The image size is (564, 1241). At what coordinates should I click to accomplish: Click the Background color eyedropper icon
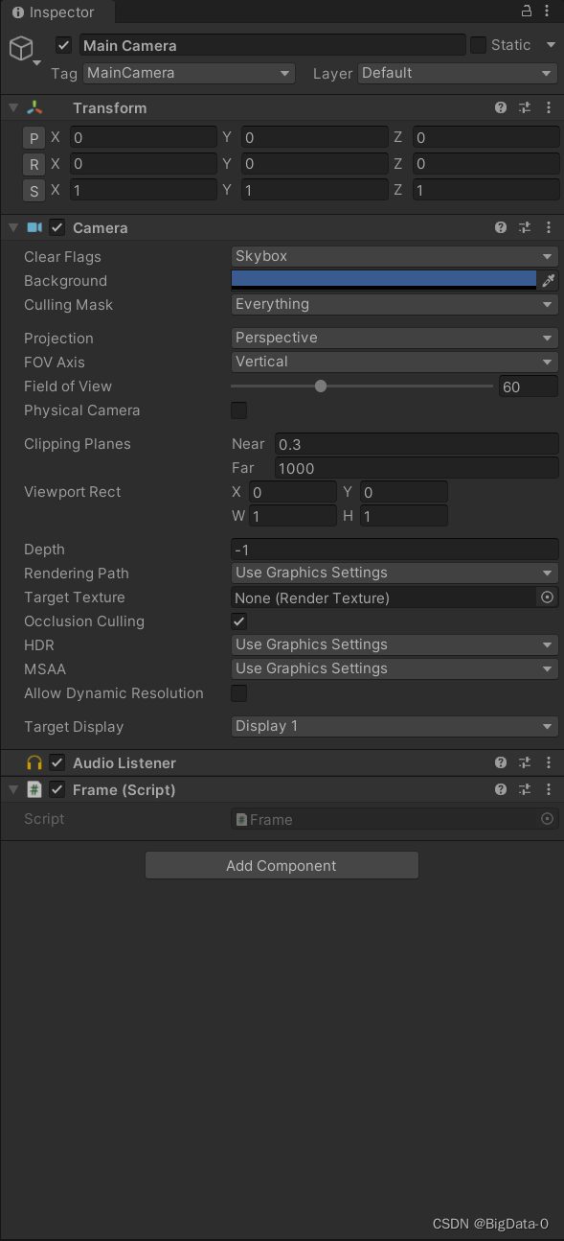click(549, 281)
